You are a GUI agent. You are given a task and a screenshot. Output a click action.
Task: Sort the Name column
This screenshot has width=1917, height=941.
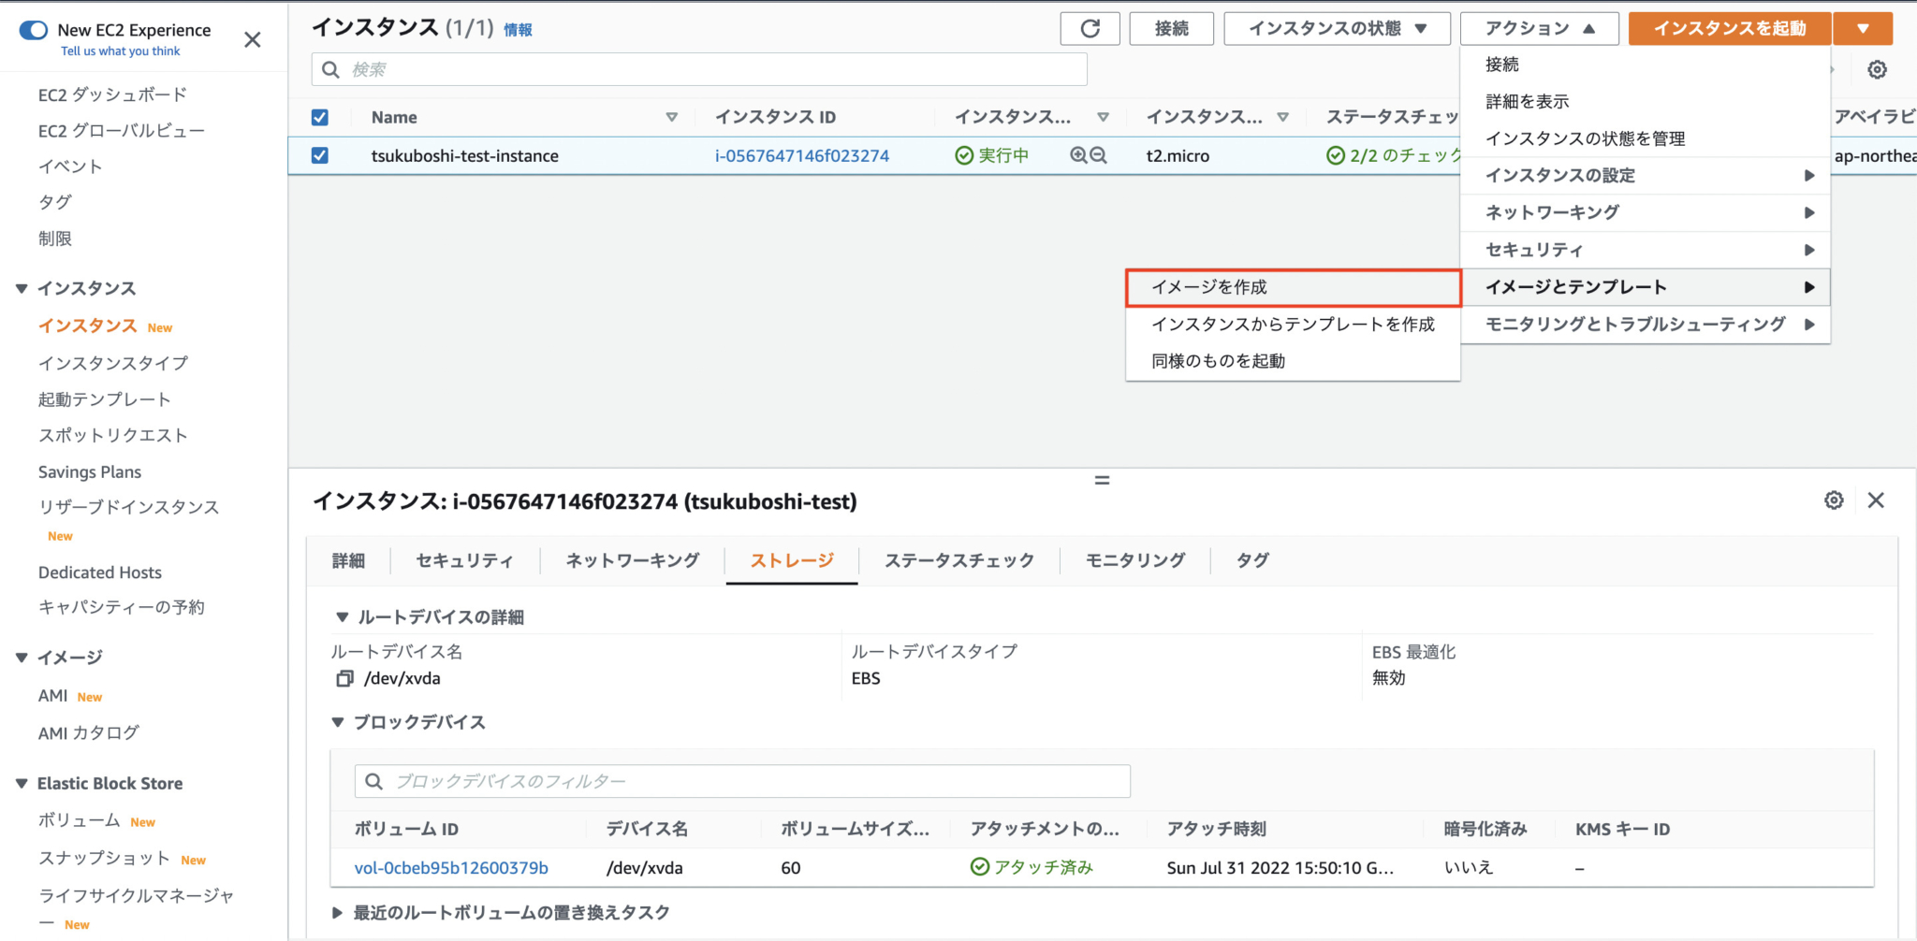tap(672, 117)
